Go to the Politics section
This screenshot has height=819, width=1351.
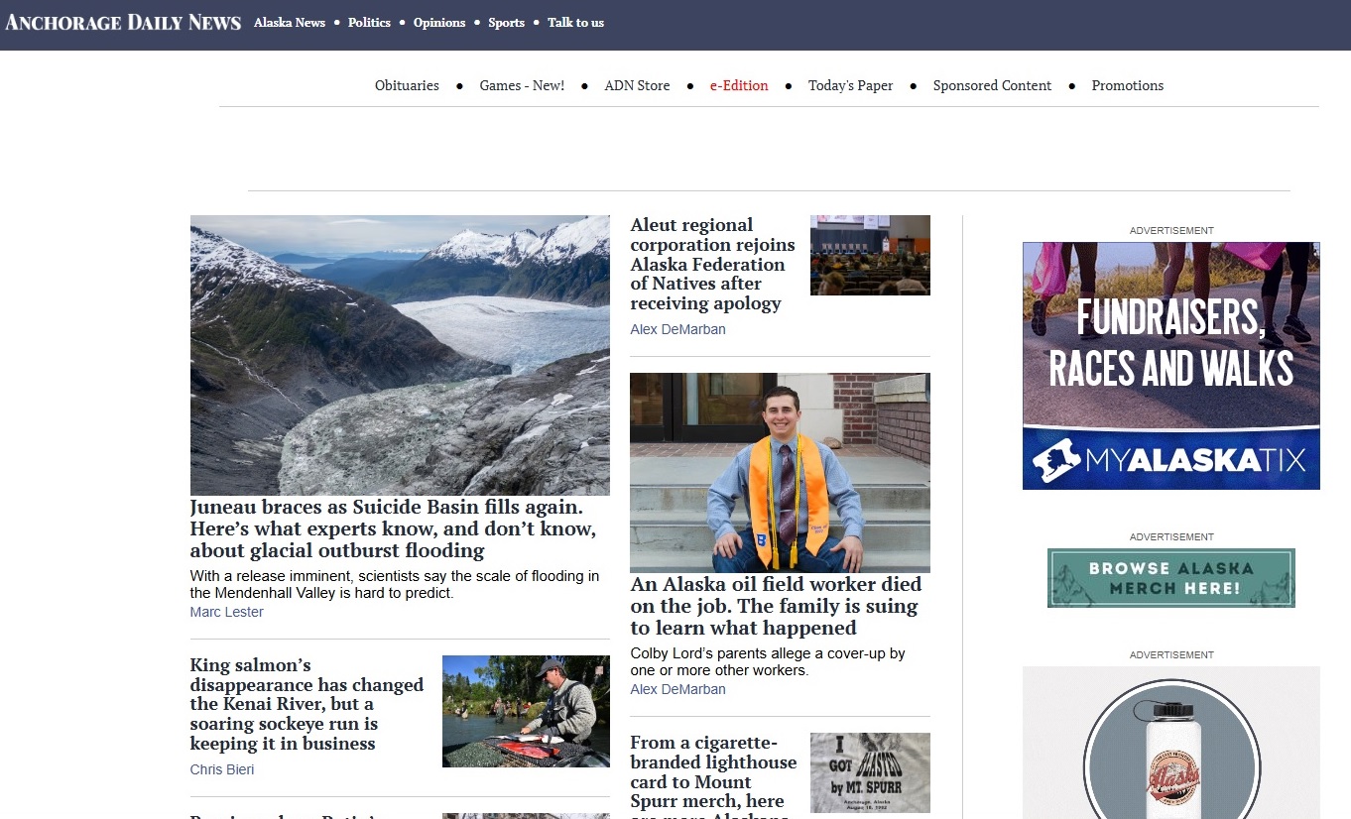click(369, 23)
